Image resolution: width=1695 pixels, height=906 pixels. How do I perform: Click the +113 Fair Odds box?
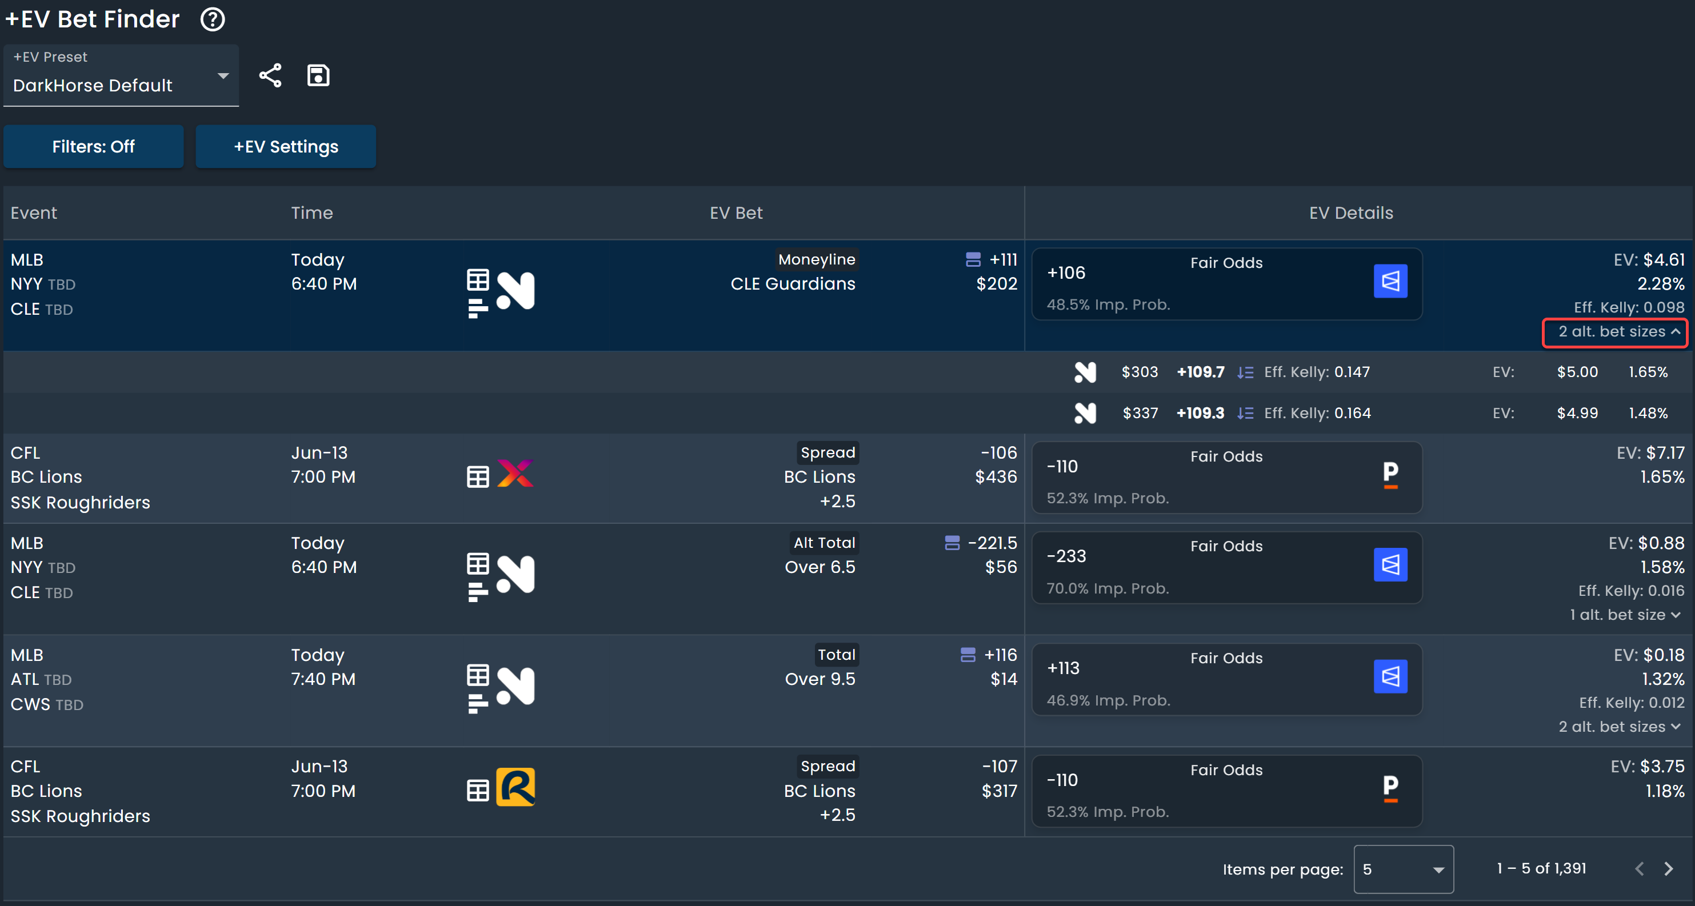pos(1226,680)
